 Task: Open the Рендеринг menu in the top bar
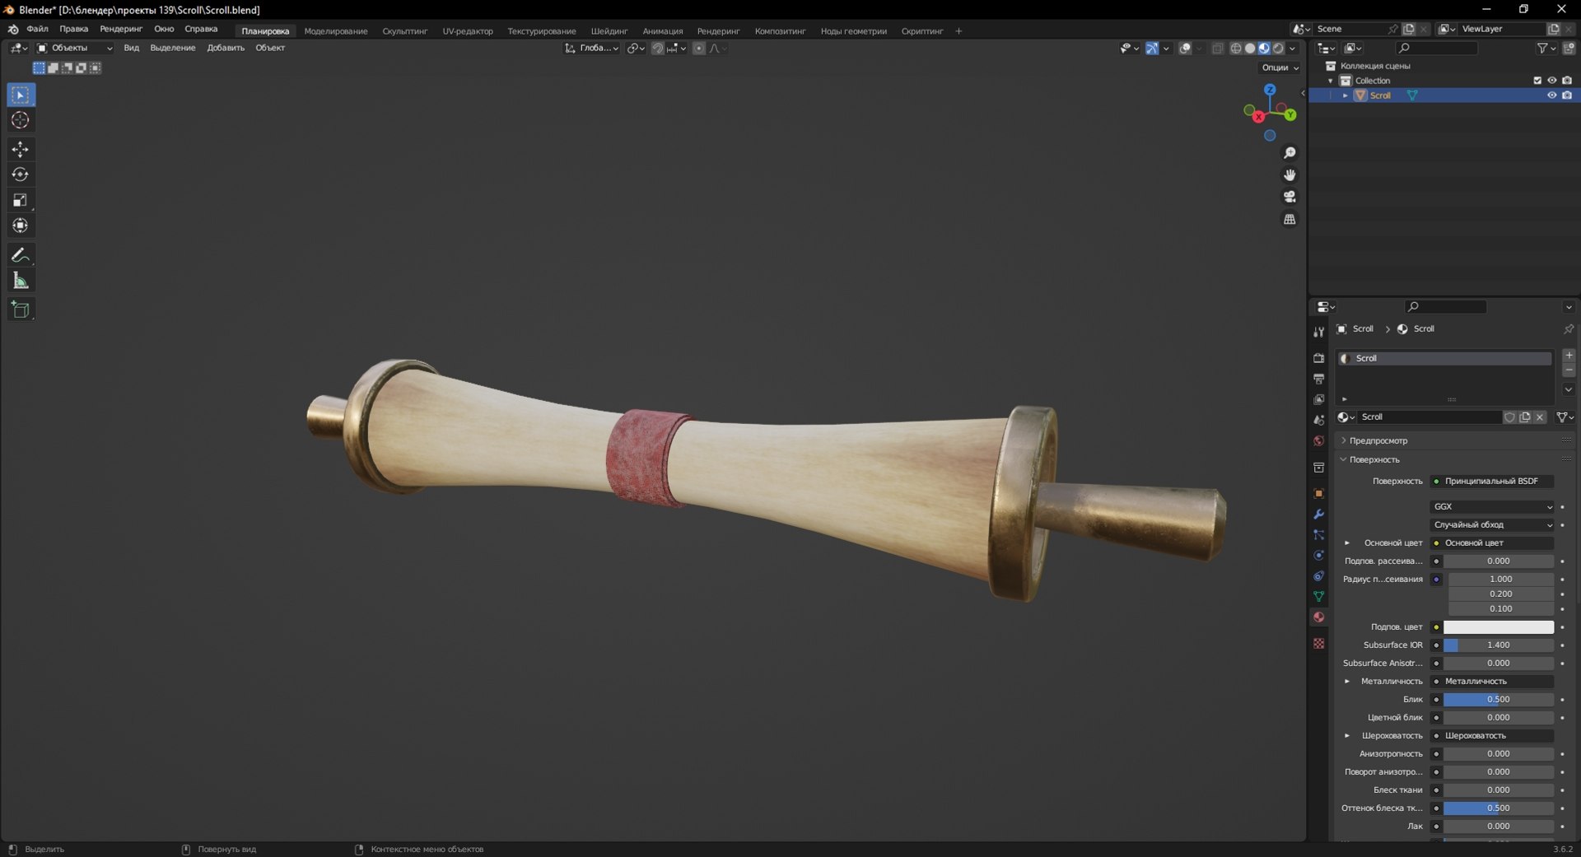coord(120,29)
